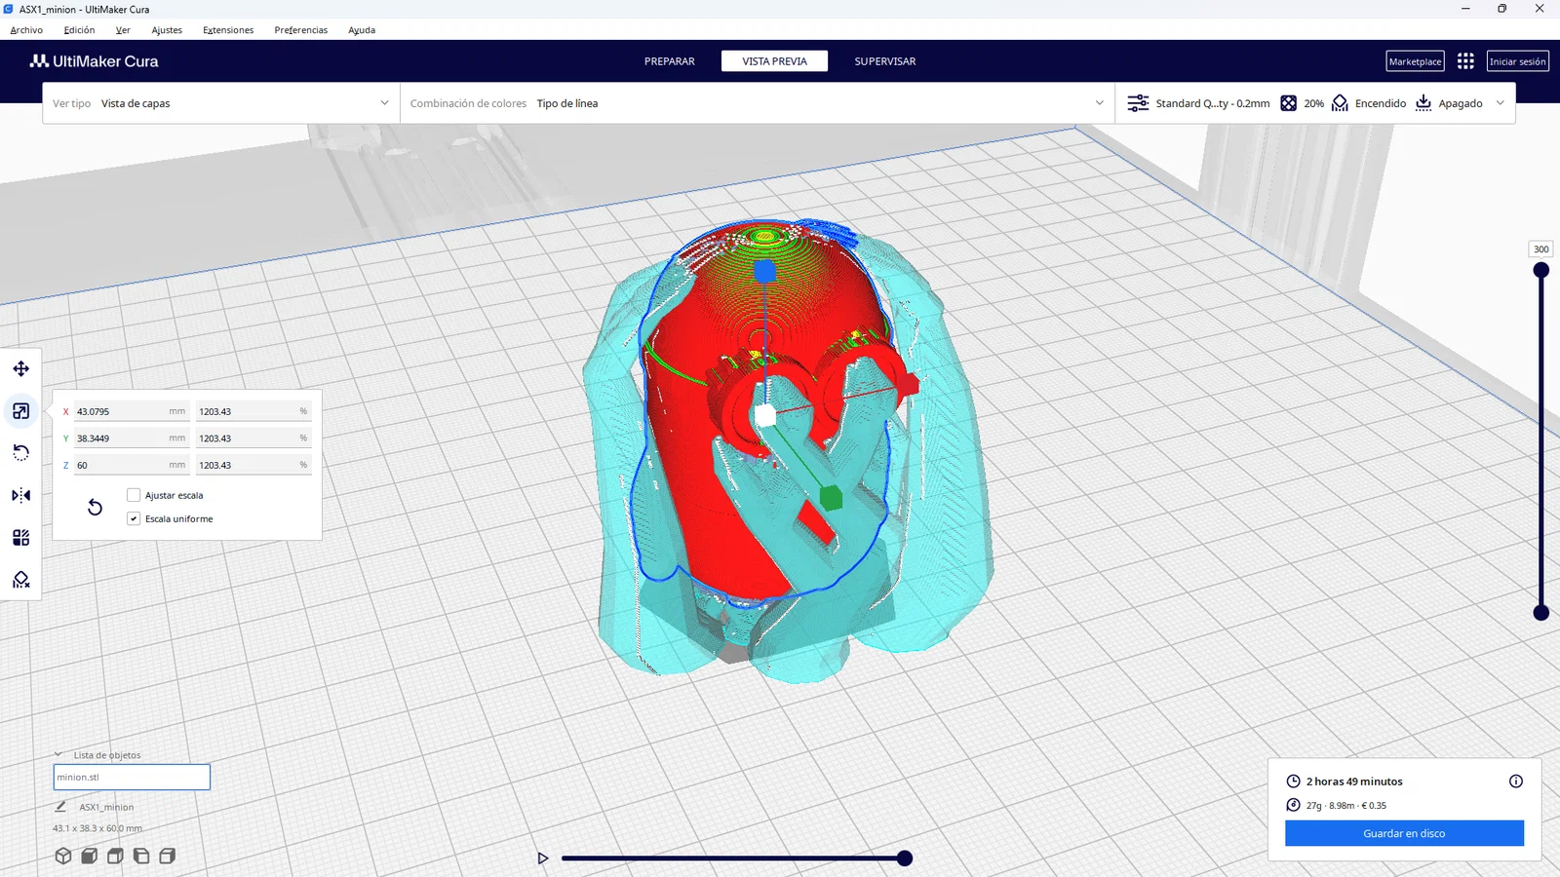1560x877 pixels.
Task: Click Guardar en disco button
Action: point(1404,833)
